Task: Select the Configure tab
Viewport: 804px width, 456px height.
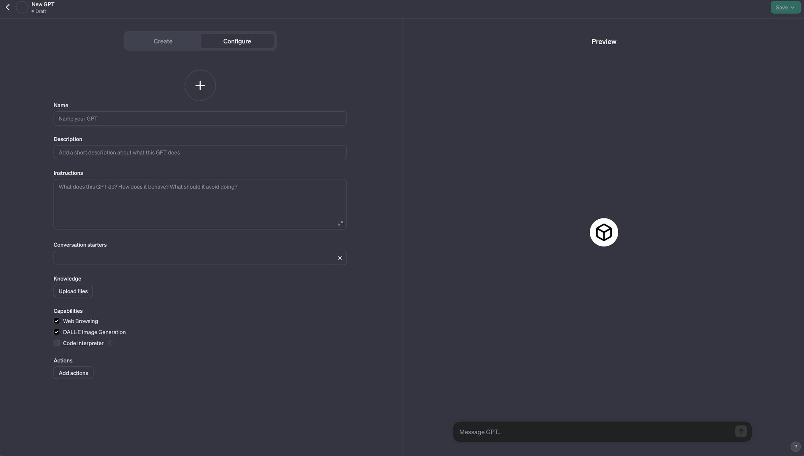Action: (237, 41)
